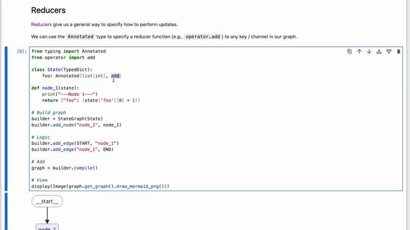
Task: Collapse the graph output via its blue bar
Action: coord(6,211)
